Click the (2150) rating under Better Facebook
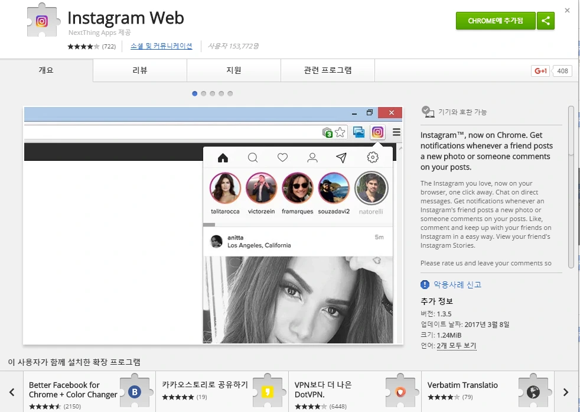This screenshot has height=412, width=580. (72, 407)
